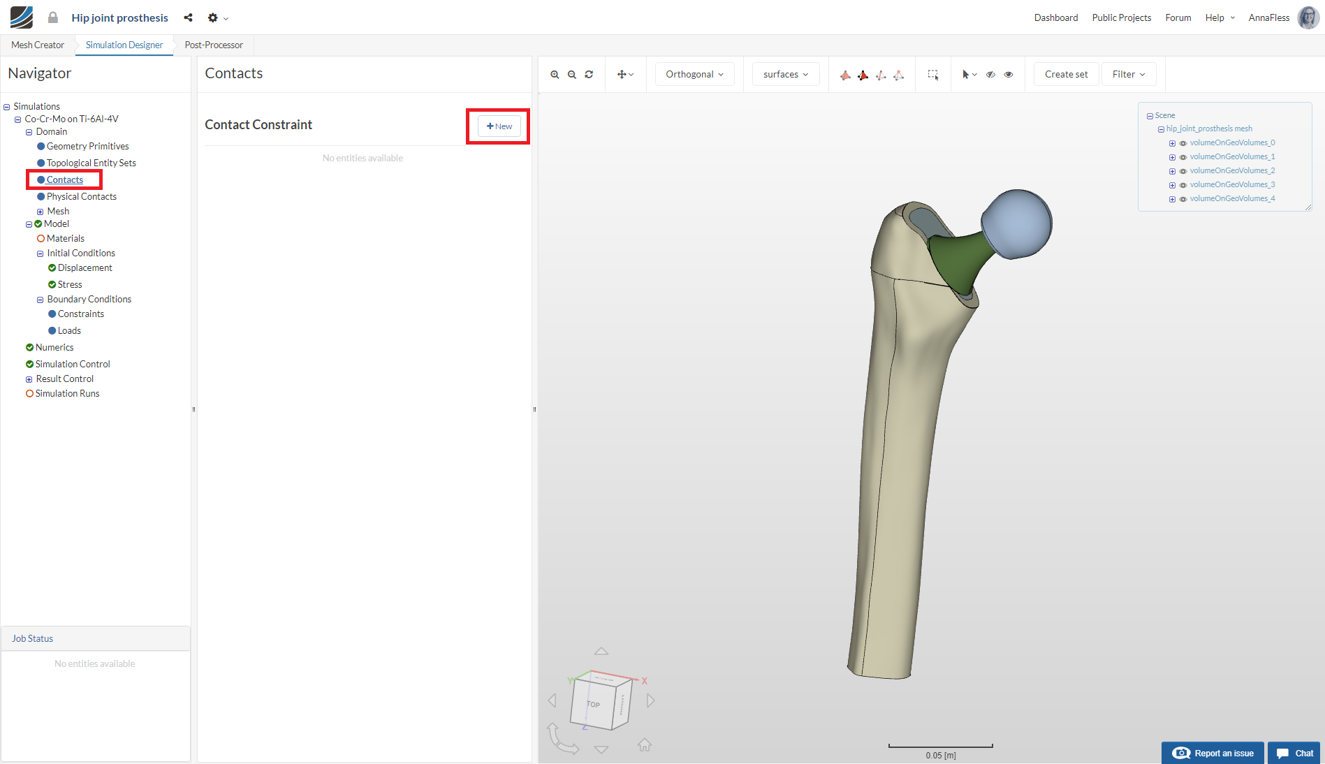Select Geometry Primitives in Navigator
The width and height of the screenshot is (1325, 764).
click(x=88, y=146)
